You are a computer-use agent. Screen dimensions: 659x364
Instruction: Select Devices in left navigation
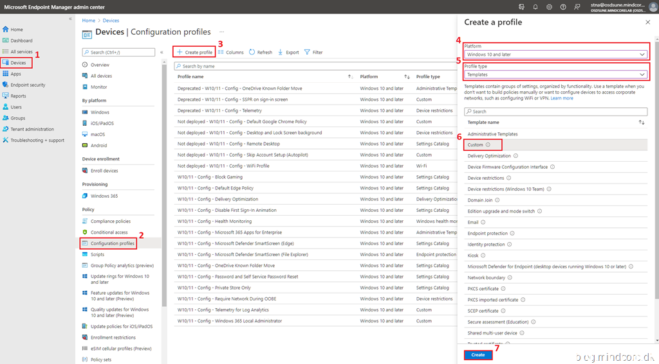point(15,63)
